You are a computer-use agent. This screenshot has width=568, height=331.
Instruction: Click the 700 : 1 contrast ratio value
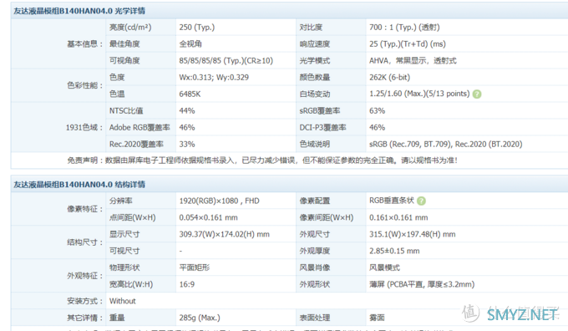pos(404,28)
